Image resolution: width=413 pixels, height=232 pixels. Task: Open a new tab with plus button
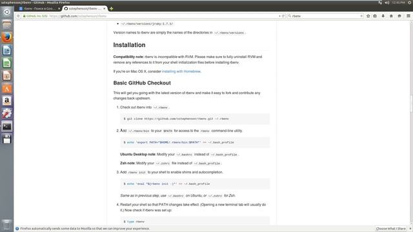coord(112,8)
